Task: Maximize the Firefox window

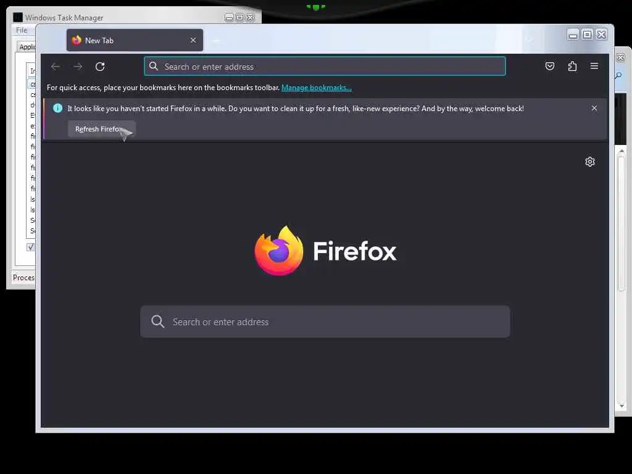Action: pos(588,35)
